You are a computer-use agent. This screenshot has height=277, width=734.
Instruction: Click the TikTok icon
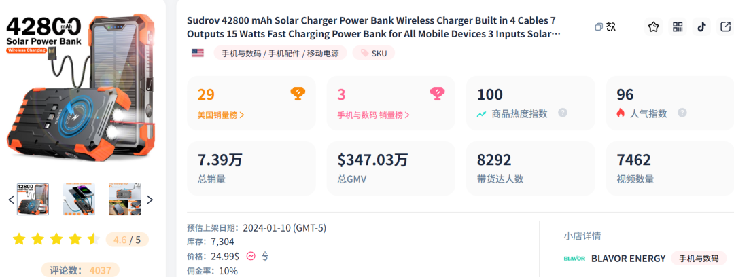(x=701, y=26)
